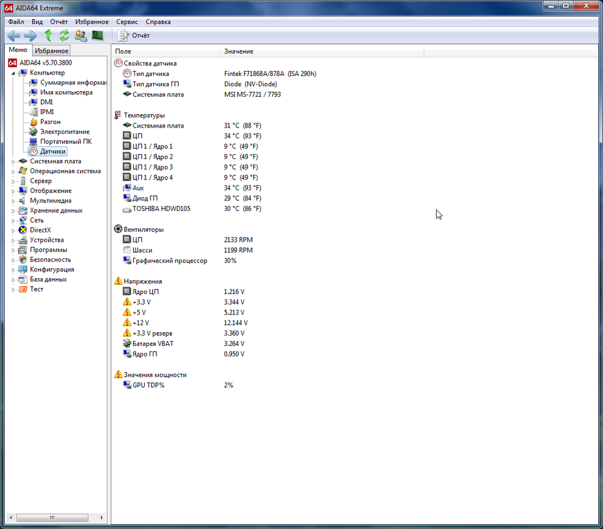Open the Сервис menu

127,22
